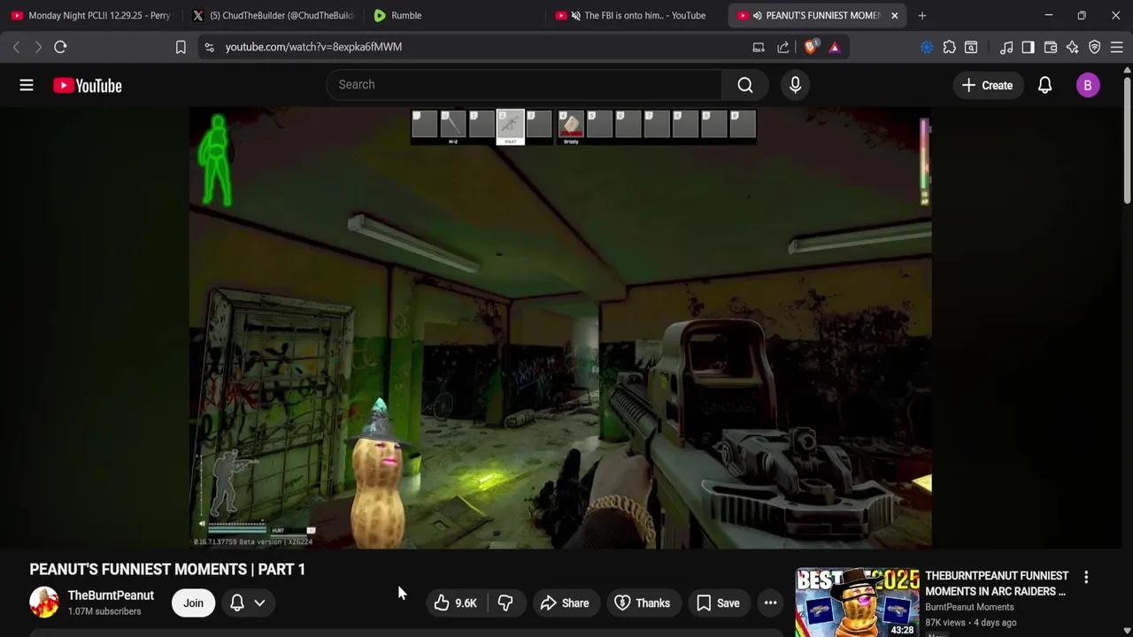The image size is (1133, 637).
Task: Open the notifications bell in the header
Action: 1044,85
